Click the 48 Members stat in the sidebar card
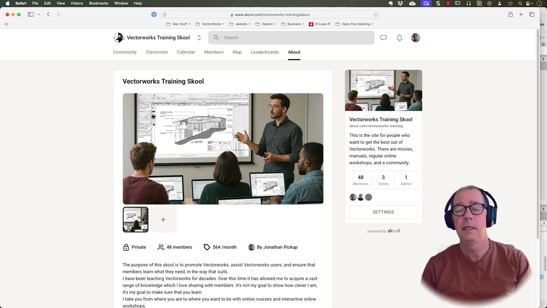This screenshot has width=547, height=308. [361, 180]
